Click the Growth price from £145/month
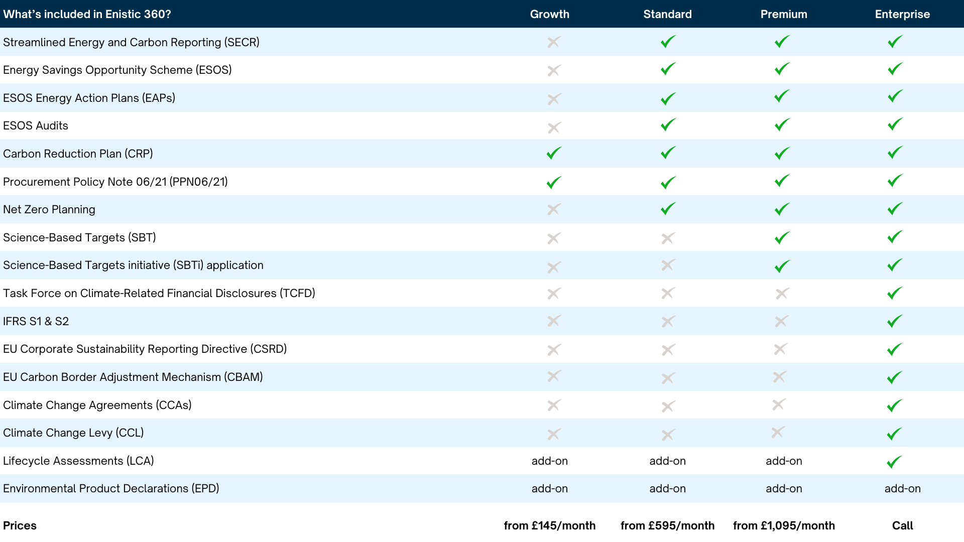Image resolution: width=964 pixels, height=542 pixels. (x=549, y=525)
